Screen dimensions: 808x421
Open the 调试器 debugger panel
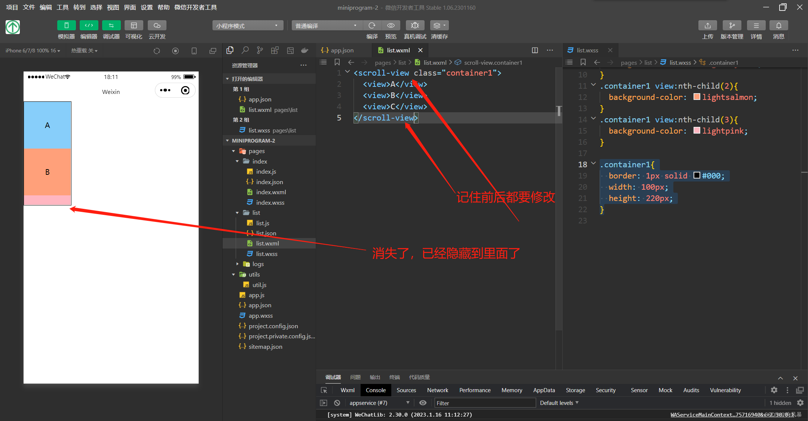click(111, 30)
